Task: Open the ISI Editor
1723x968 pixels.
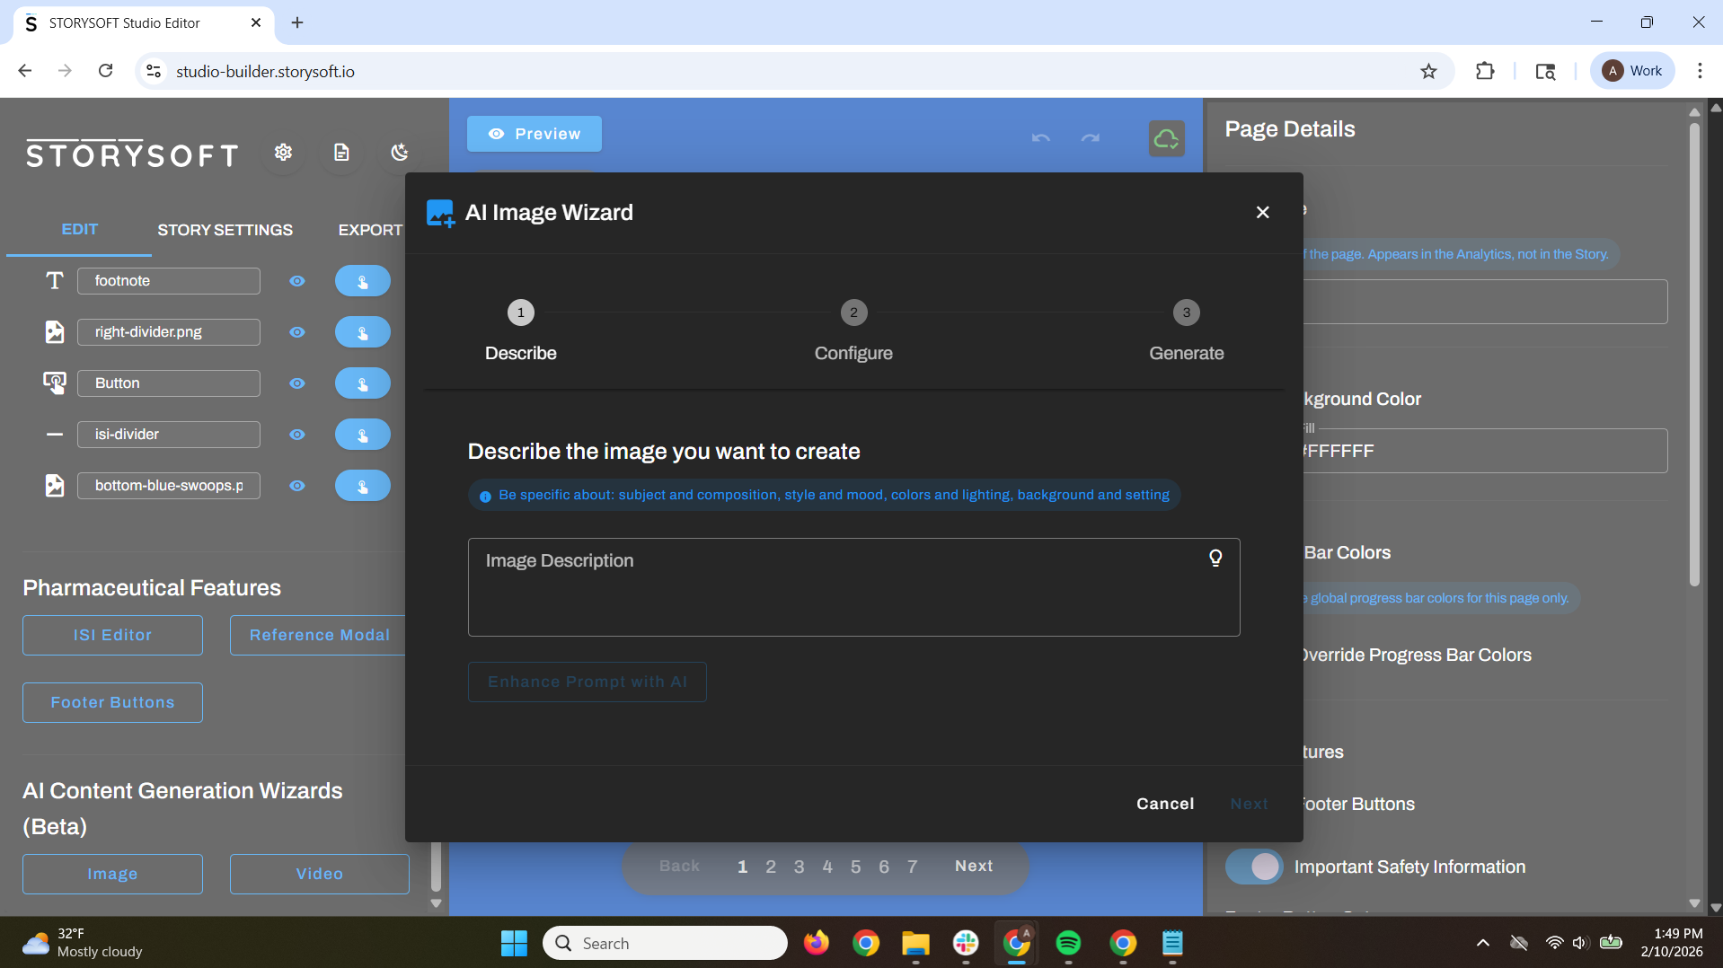Action: [x=111, y=635]
